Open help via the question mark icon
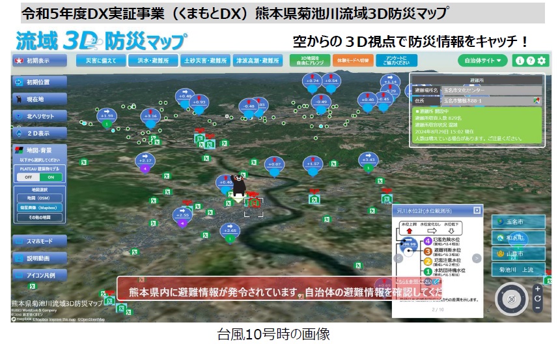The width and height of the screenshot is (558, 344). click(x=531, y=61)
